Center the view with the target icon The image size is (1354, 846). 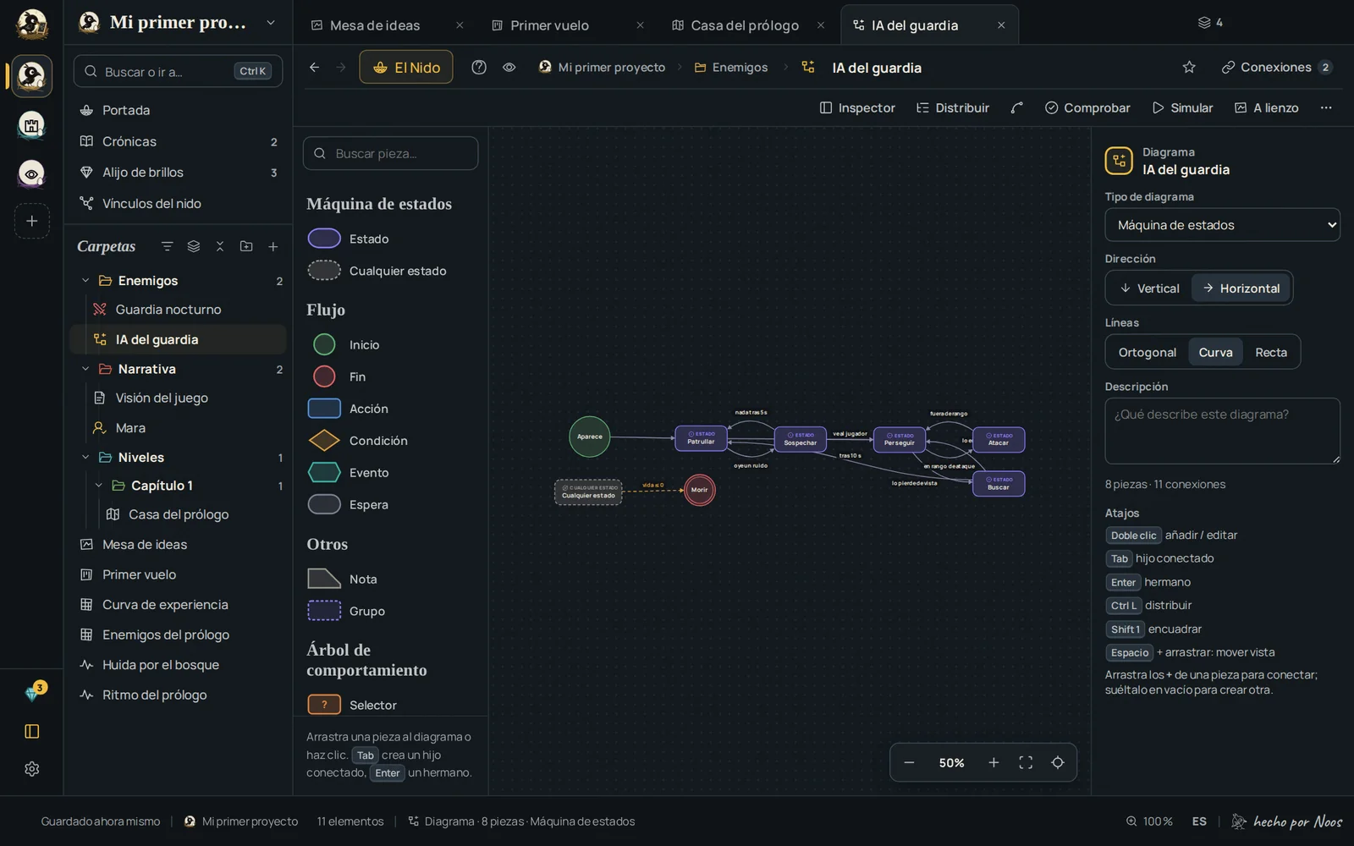click(x=1058, y=762)
